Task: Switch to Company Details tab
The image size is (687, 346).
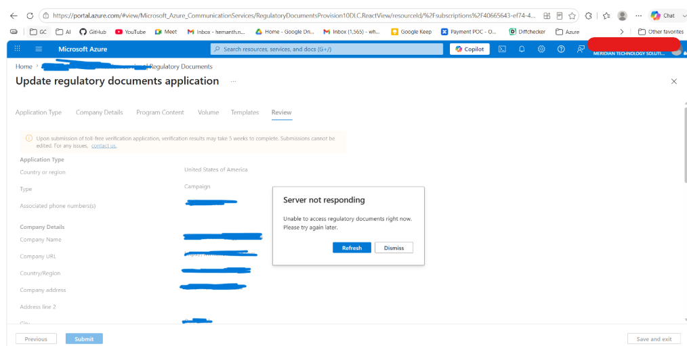Action: click(x=100, y=112)
